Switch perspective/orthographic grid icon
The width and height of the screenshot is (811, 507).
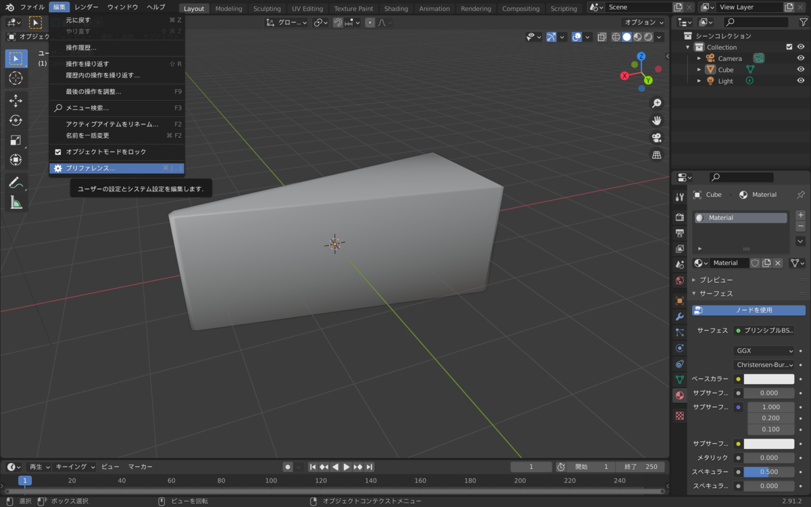click(656, 155)
